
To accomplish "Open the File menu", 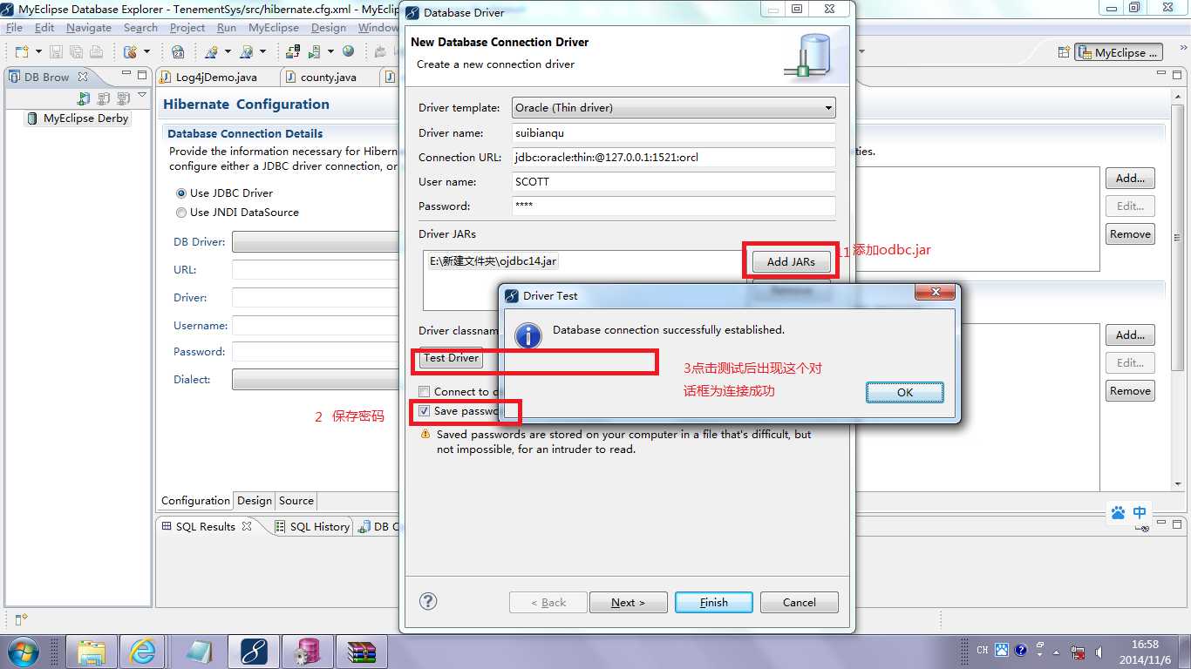I will pyautogui.click(x=14, y=28).
